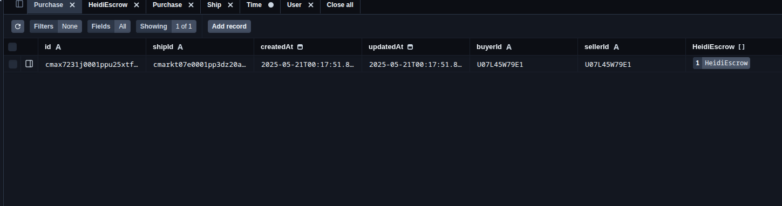Toggle the select-all records checkbox
Screen dimensions: 782x206
tap(12, 47)
